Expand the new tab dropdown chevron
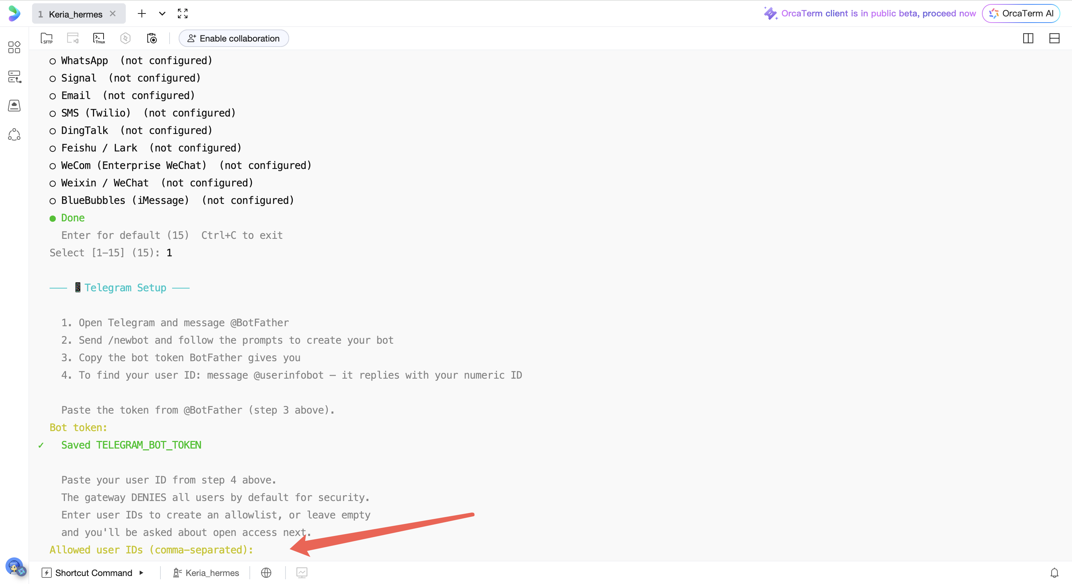This screenshot has height=584, width=1072. tap(162, 14)
